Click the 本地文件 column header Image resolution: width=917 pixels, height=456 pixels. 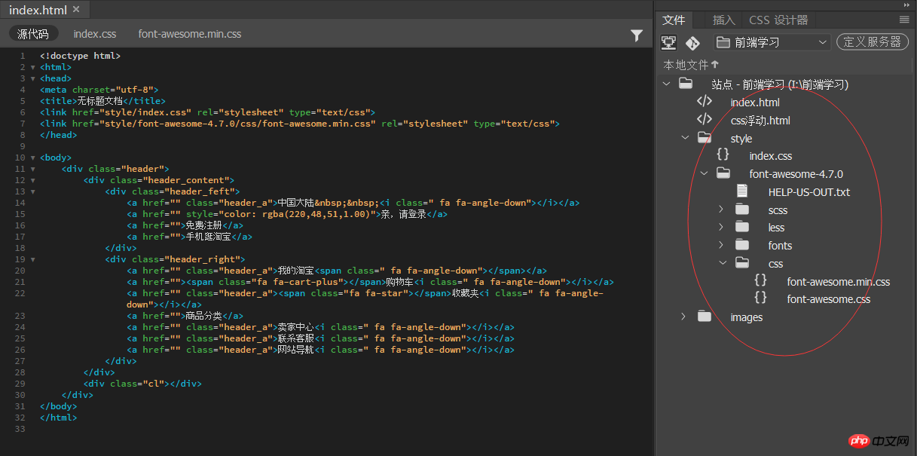[x=686, y=65]
